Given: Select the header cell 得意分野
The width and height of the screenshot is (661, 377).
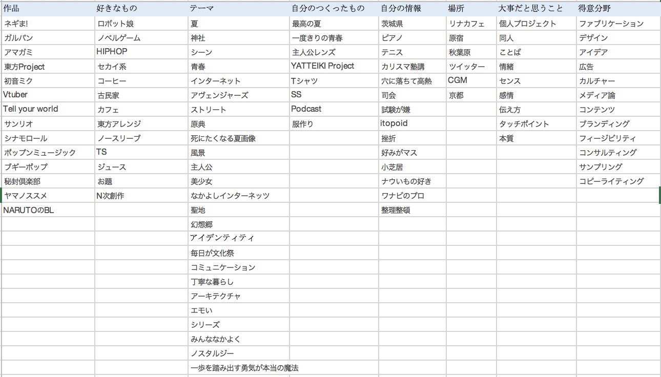Looking at the screenshot, I should (618, 8).
